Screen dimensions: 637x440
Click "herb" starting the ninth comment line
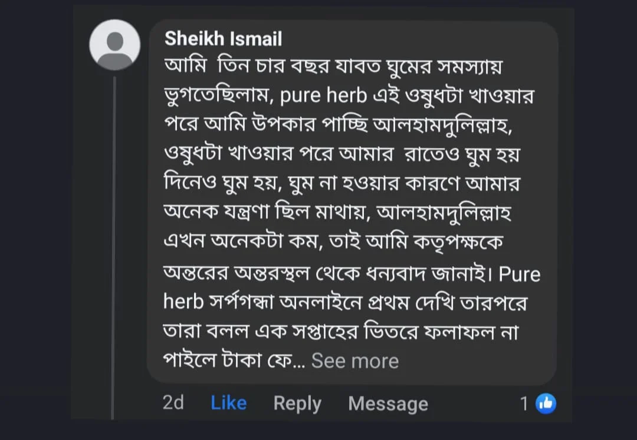coord(183,303)
